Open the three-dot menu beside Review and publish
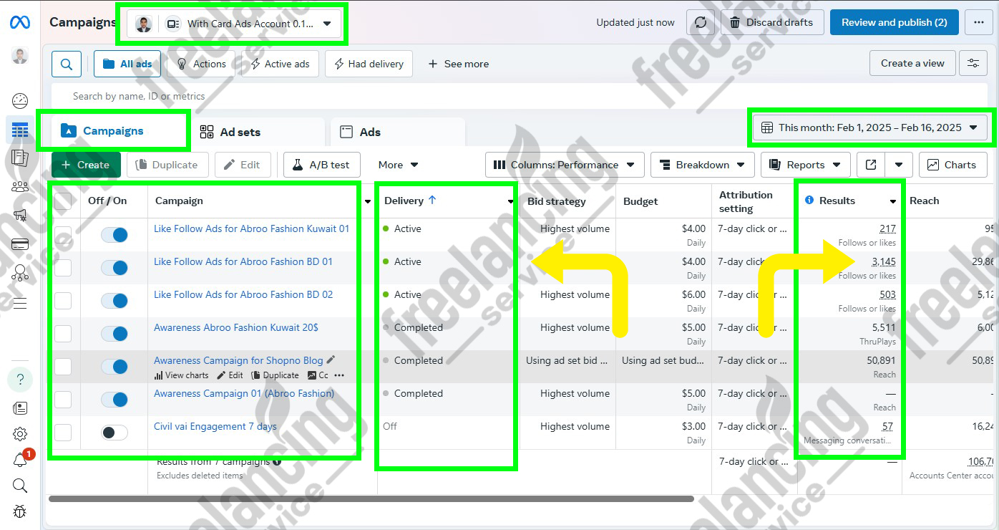Image resolution: width=999 pixels, height=530 pixels. tap(979, 22)
